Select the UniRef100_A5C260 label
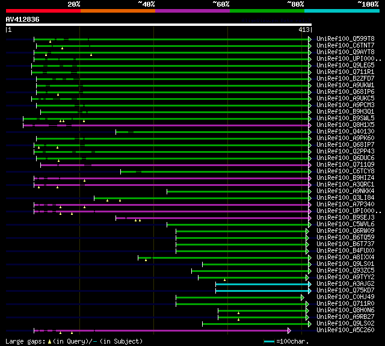 tap(345, 330)
